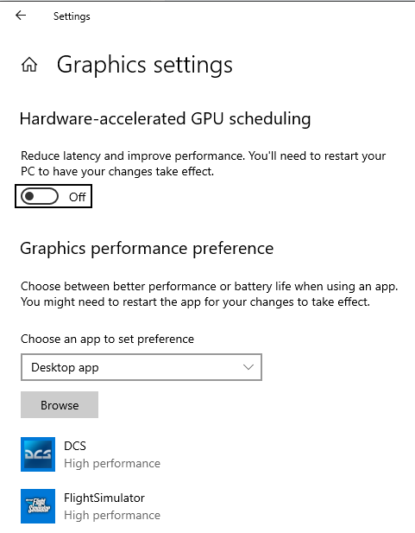The height and width of the screenshot is (533, 415).
Task: Expand the app type chevron arrow
Action: pyautogui.click(x=248, y=367)
